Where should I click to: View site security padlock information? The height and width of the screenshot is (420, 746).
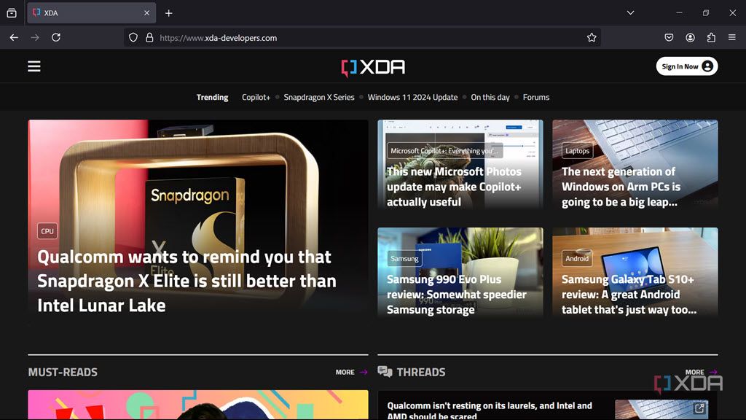pos(149,38)
